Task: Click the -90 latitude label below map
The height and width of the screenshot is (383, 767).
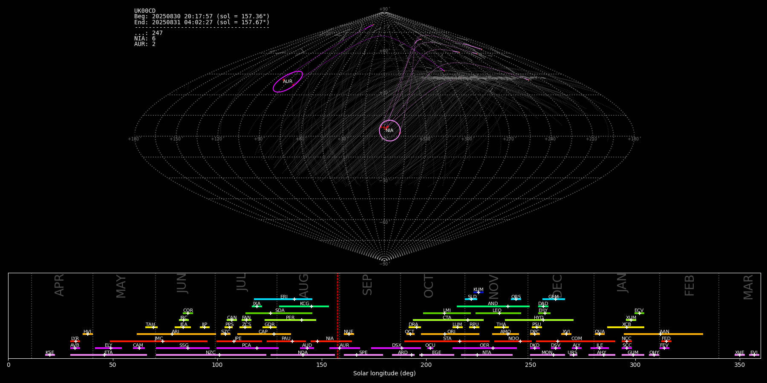Action: point(384,264)
